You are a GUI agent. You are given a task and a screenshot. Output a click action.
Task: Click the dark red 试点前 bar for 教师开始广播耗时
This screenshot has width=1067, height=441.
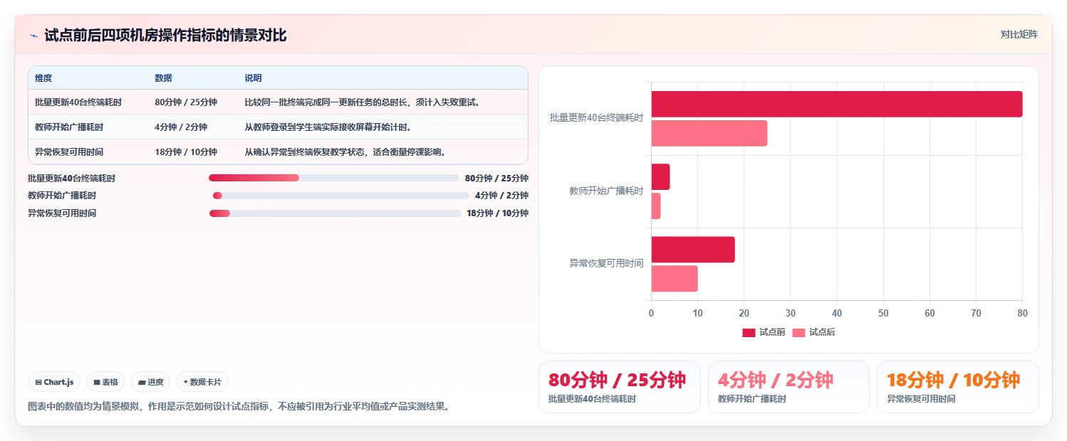click(x=660, y=177)
